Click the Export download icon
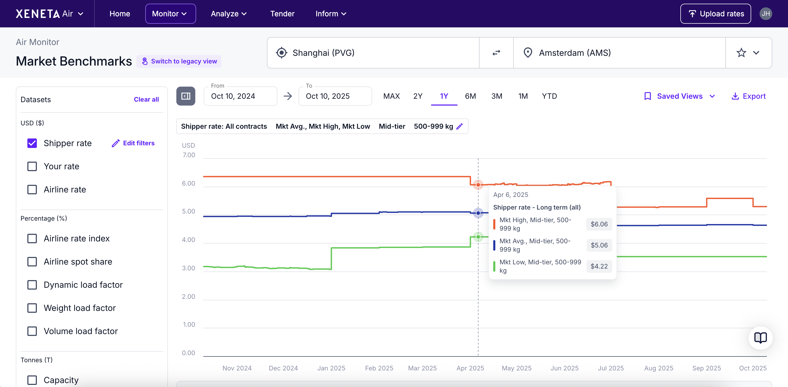The image size is (788, 387). (x=735, y=96)
